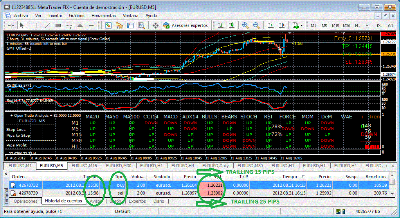Zoom in on the chart
The image size is (400, 218).
(x=245, y=25)
